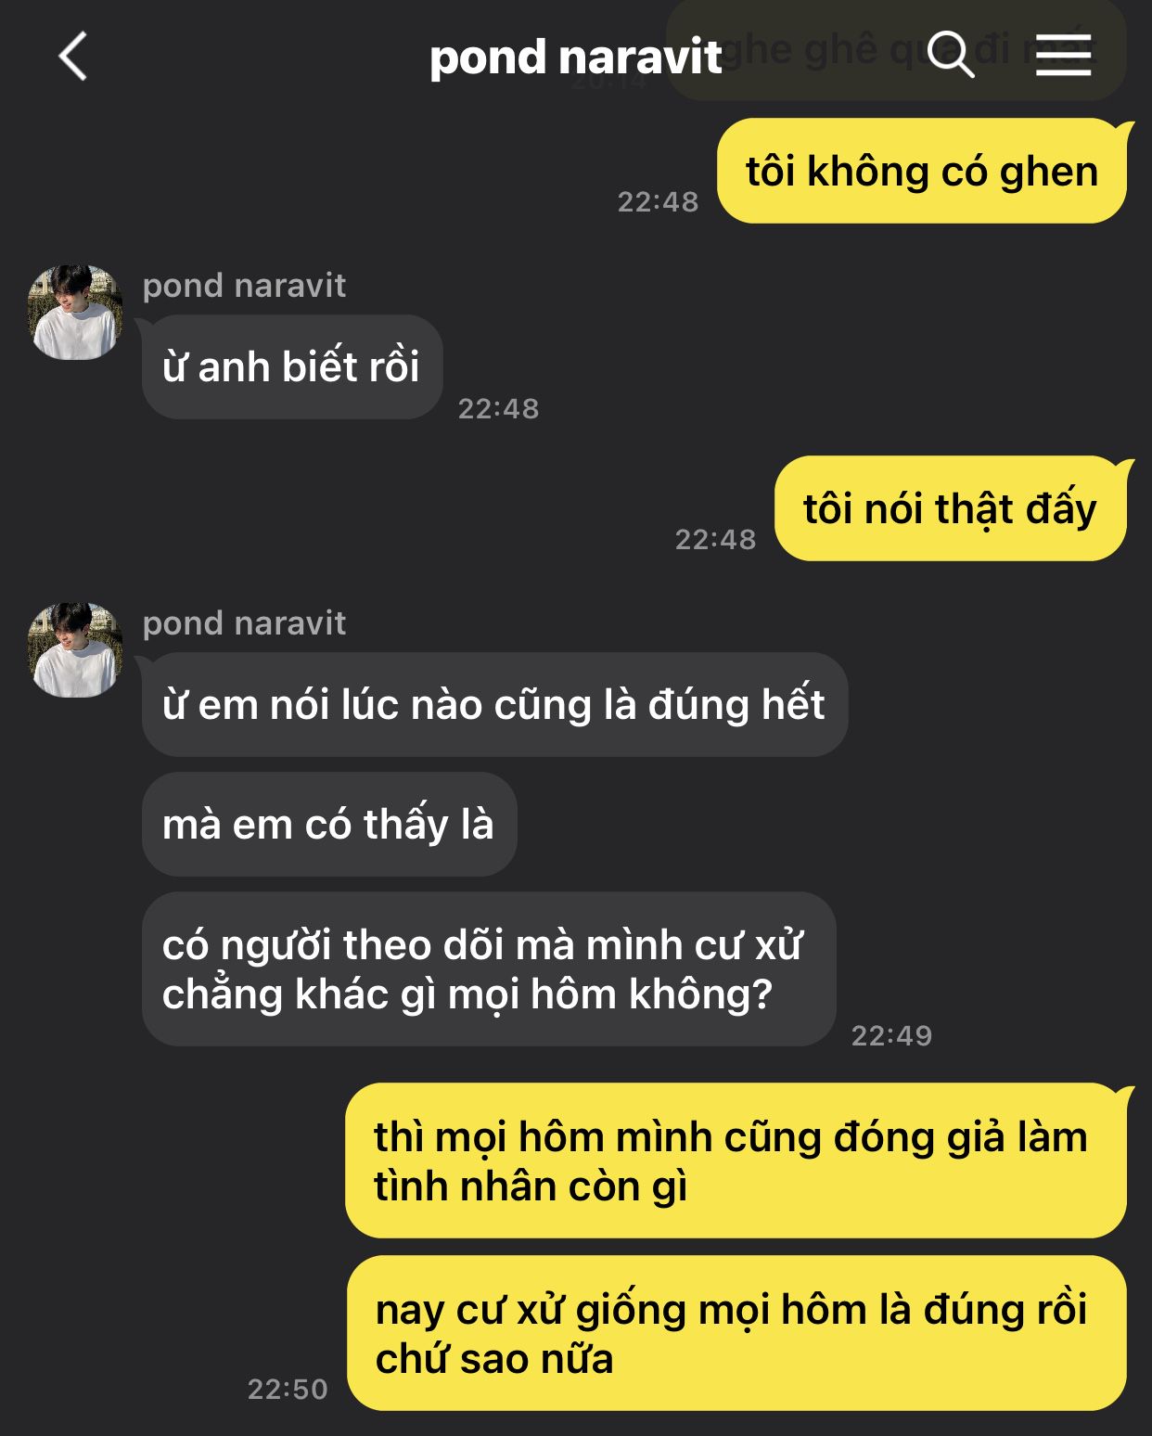Select message starting 'có người theo dõi'
Screen dimensions: 1152x1436
[x=489, y=969]
